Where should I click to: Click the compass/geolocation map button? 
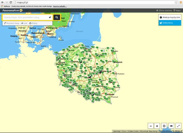164,126
